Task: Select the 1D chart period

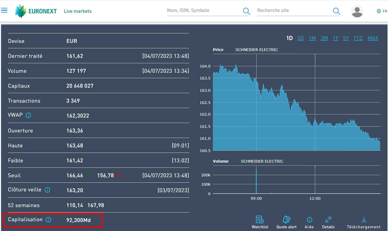Action: tap(289, 38)
